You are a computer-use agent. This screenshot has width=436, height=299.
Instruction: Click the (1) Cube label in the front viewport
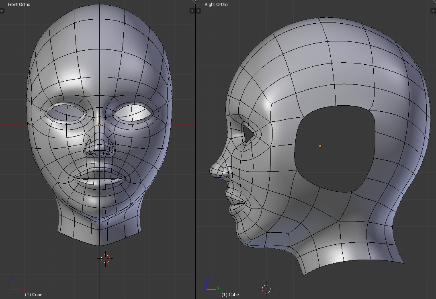[33, 295]
